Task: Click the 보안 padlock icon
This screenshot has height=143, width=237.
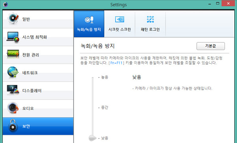Action: pos(13,126)
